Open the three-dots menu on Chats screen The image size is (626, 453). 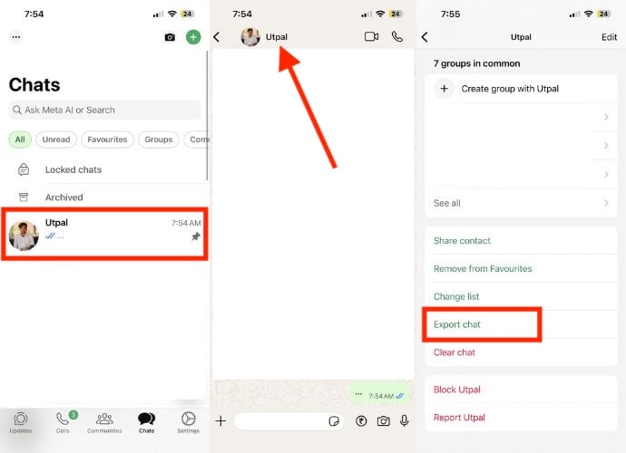(x=16, y=37)
